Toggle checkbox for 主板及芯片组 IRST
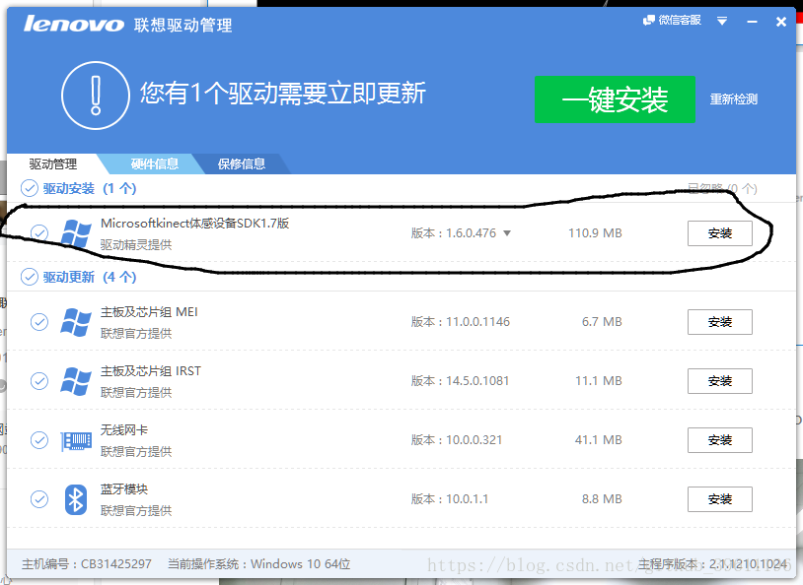The width and height of the screenshot is (803, 585). [x=39, y=381]
